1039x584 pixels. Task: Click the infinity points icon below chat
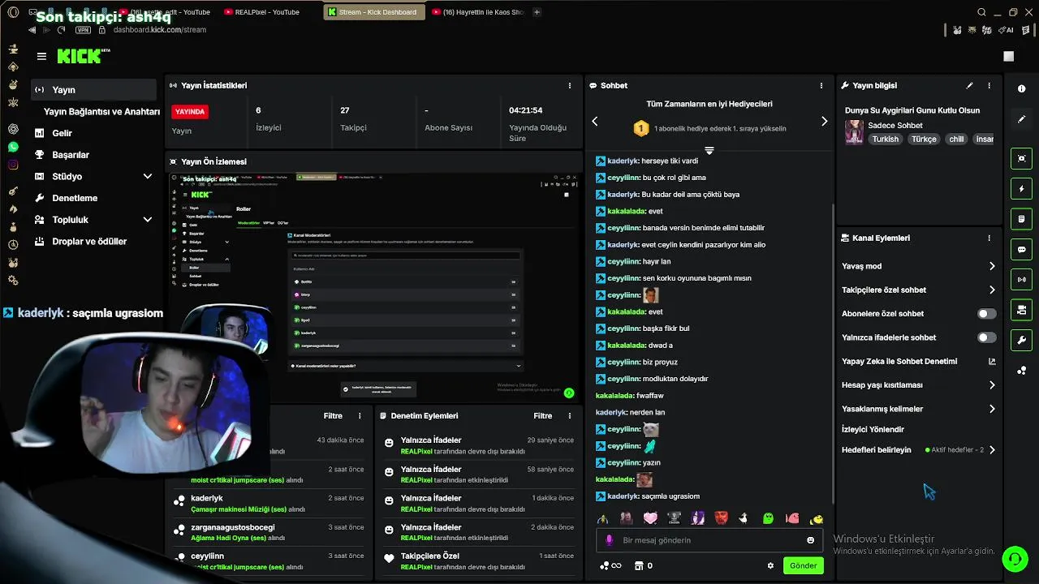(610, 565)
